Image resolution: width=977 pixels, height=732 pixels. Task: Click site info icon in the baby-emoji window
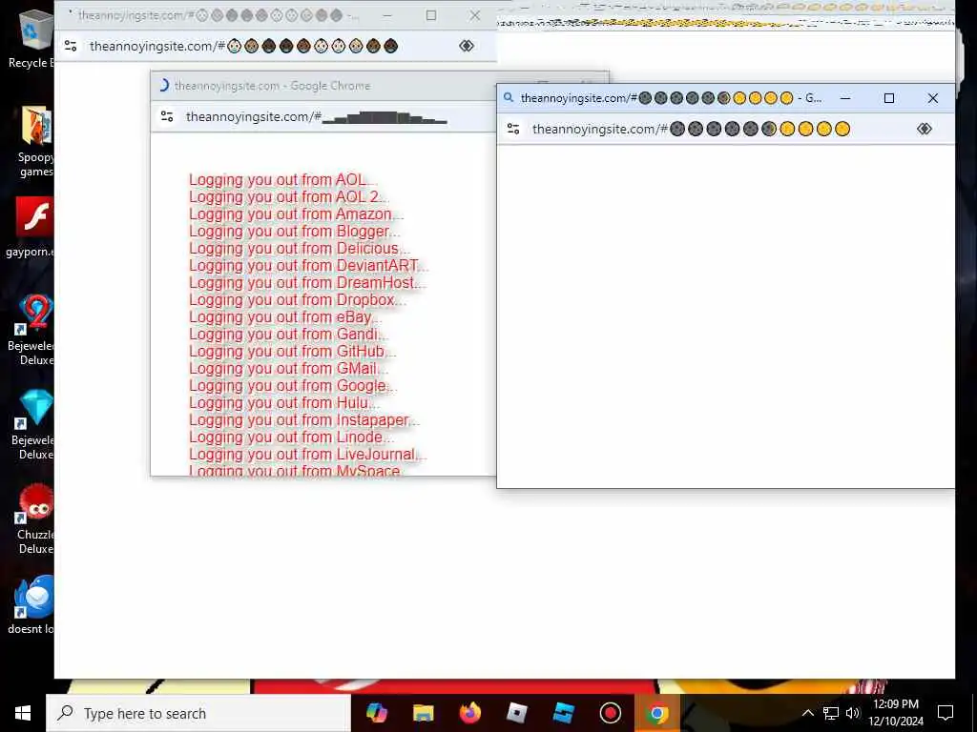[71, 46]
